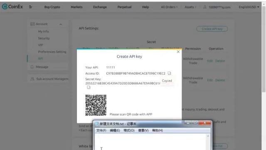Click the Sub account person icon
This screenshot has width=266, height=150.
[32, 79]
